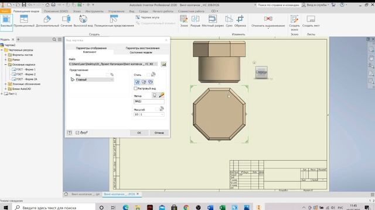Viewport: 375px width, 210px height.
Task: Open the Главный view representation dropdown
Action: [95, 79]
